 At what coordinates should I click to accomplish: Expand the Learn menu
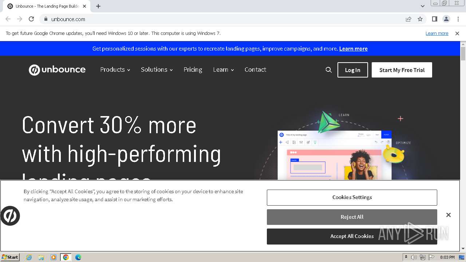(x=224, y=70)
